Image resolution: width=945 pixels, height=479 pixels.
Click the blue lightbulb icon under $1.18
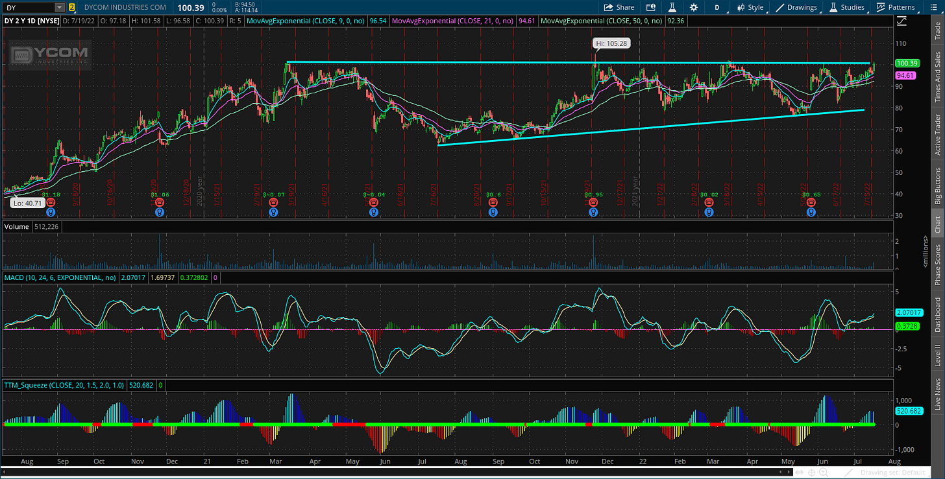point(50,211)
